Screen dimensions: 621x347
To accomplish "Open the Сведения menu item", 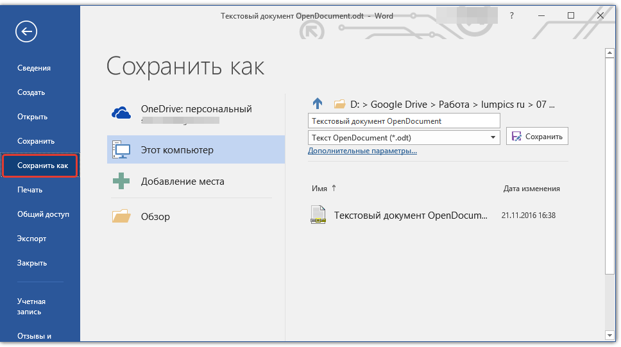I will point(34,68).
